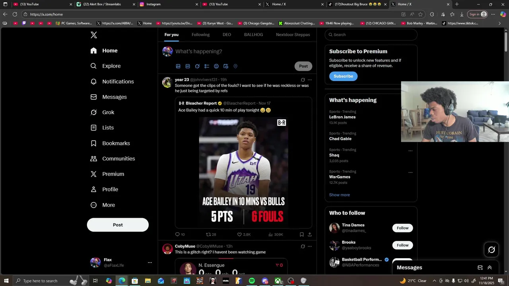509x286 pixels.
Task: Click the Search box on X
Action: tap(371, 35)
